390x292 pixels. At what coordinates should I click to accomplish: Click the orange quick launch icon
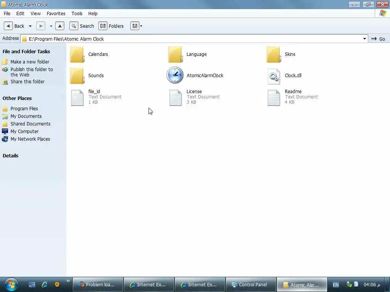pos(57,284)
